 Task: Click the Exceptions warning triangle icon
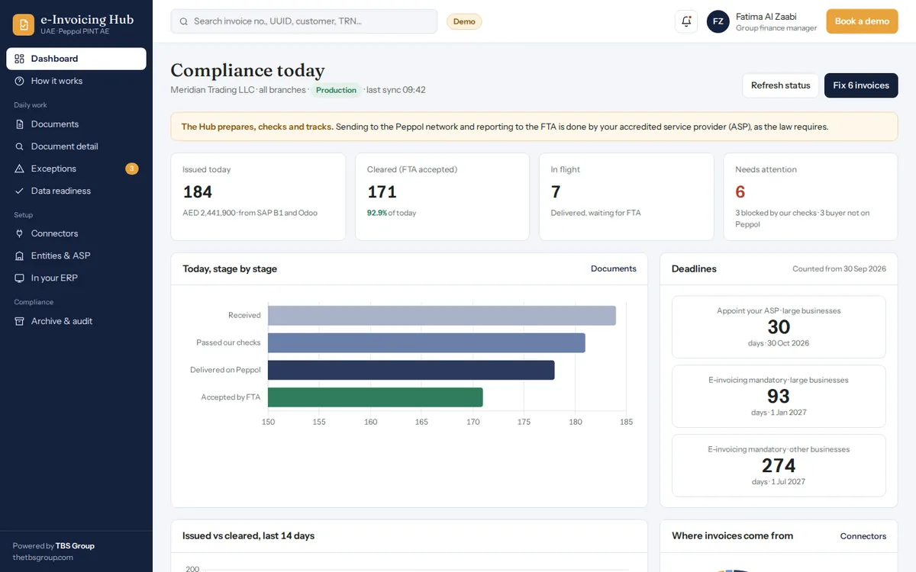tap(19, 169)
